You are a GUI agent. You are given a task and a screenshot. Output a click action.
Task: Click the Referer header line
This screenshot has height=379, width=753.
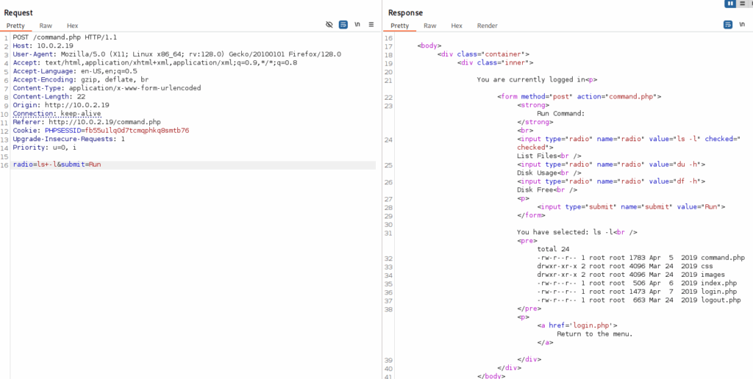coord(87,123)
